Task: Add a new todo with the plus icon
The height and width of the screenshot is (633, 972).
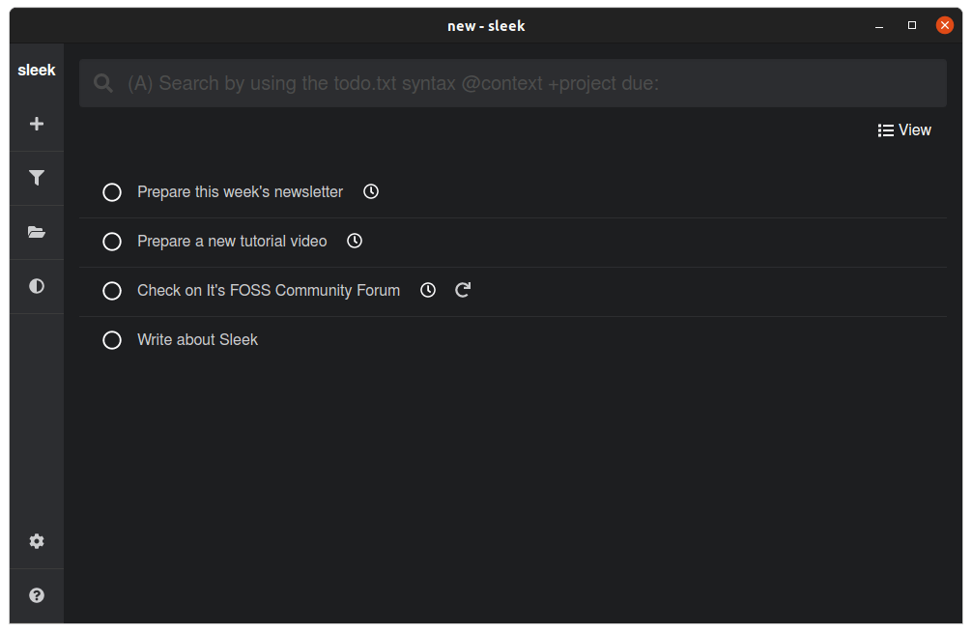Action: coord(36,124)
